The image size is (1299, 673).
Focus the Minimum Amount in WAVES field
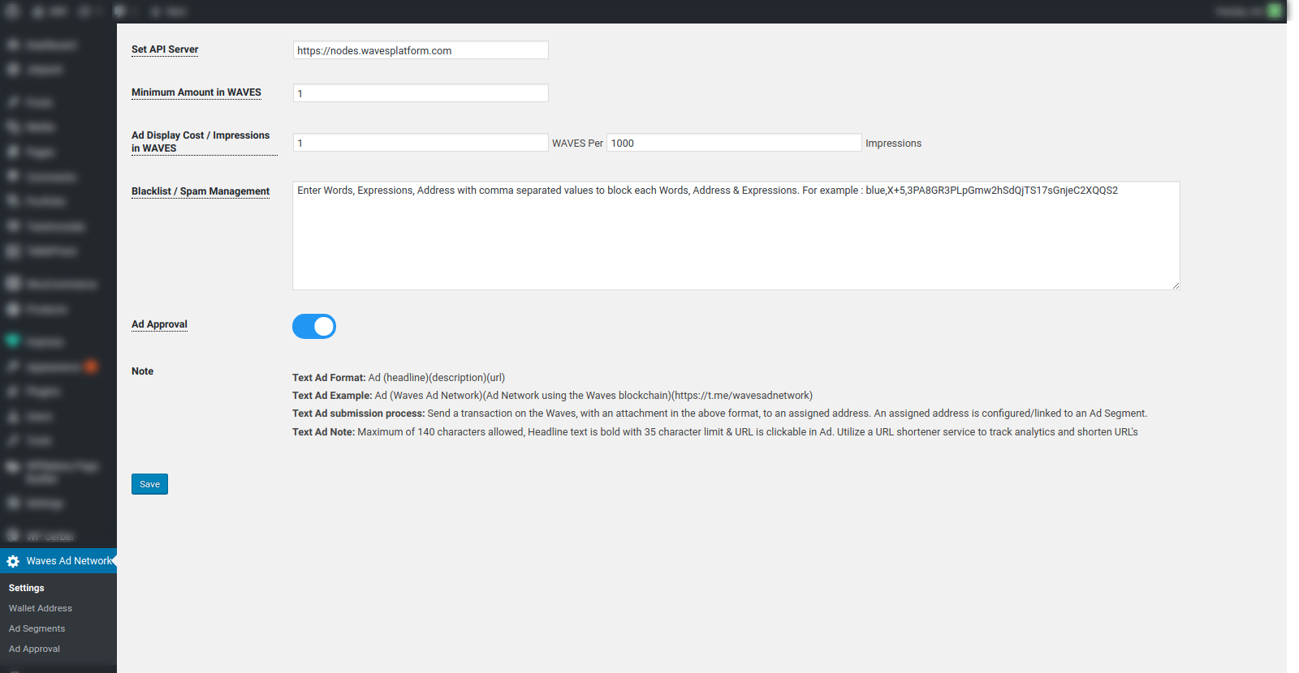point(421,93)
